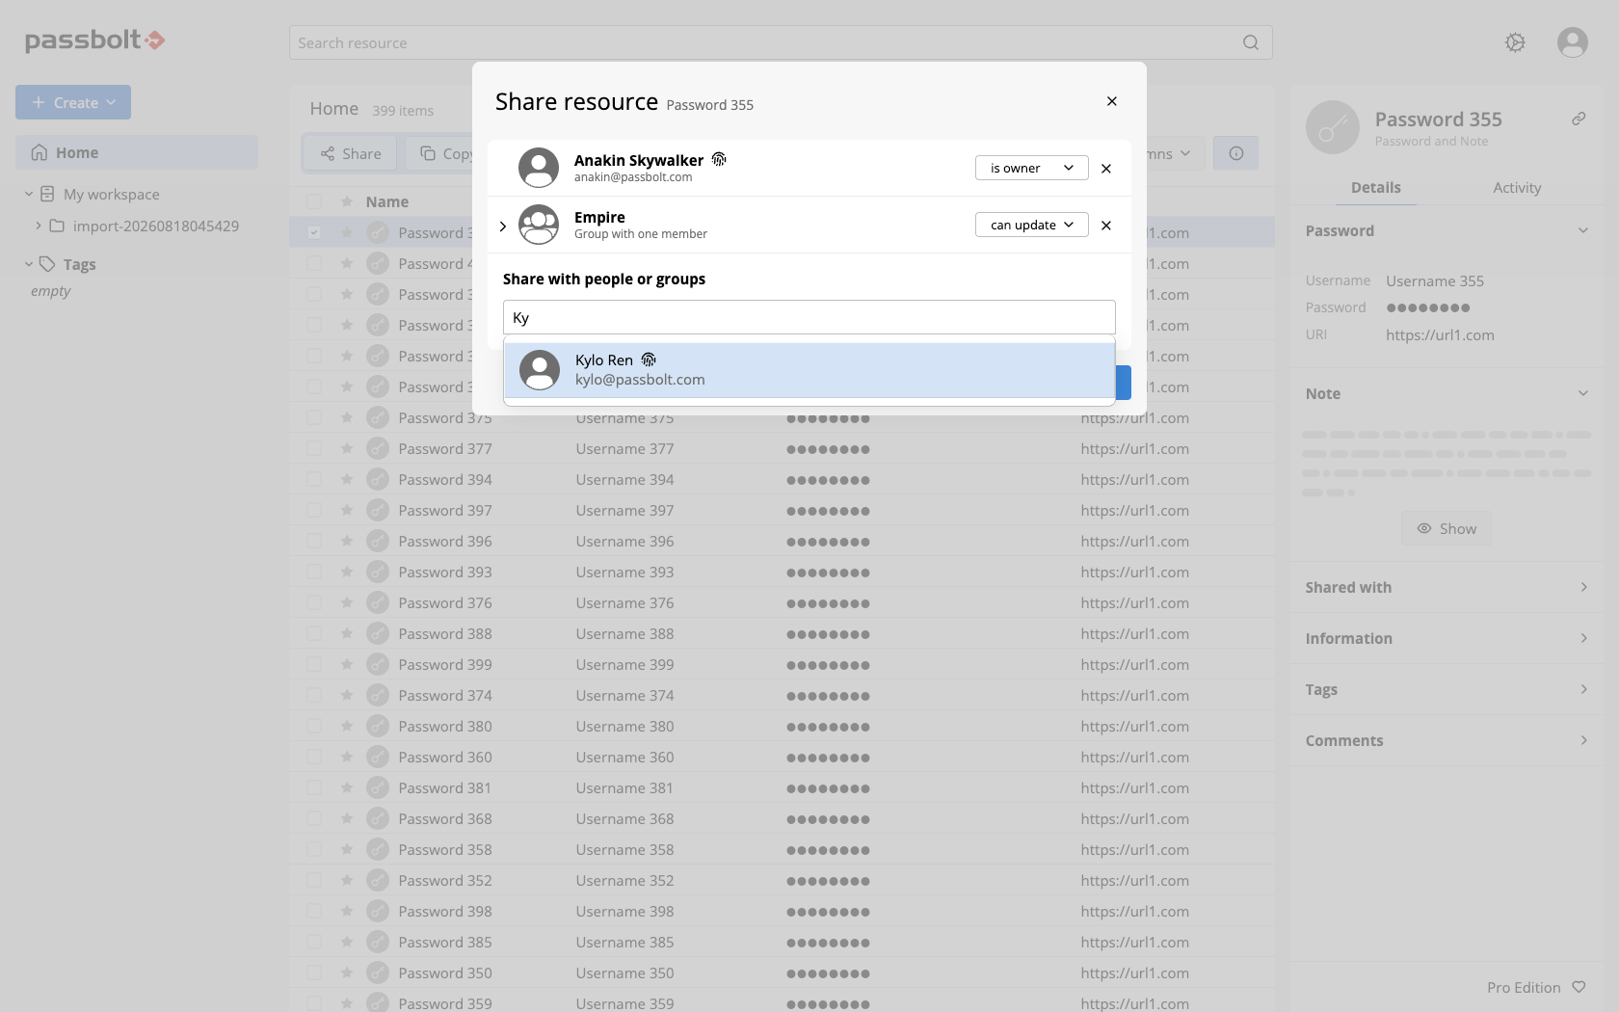This screenshot has height=1012, width=1619.
Task: Open https://url1.com URI in details panel
Action: [x=1440, y=334]
